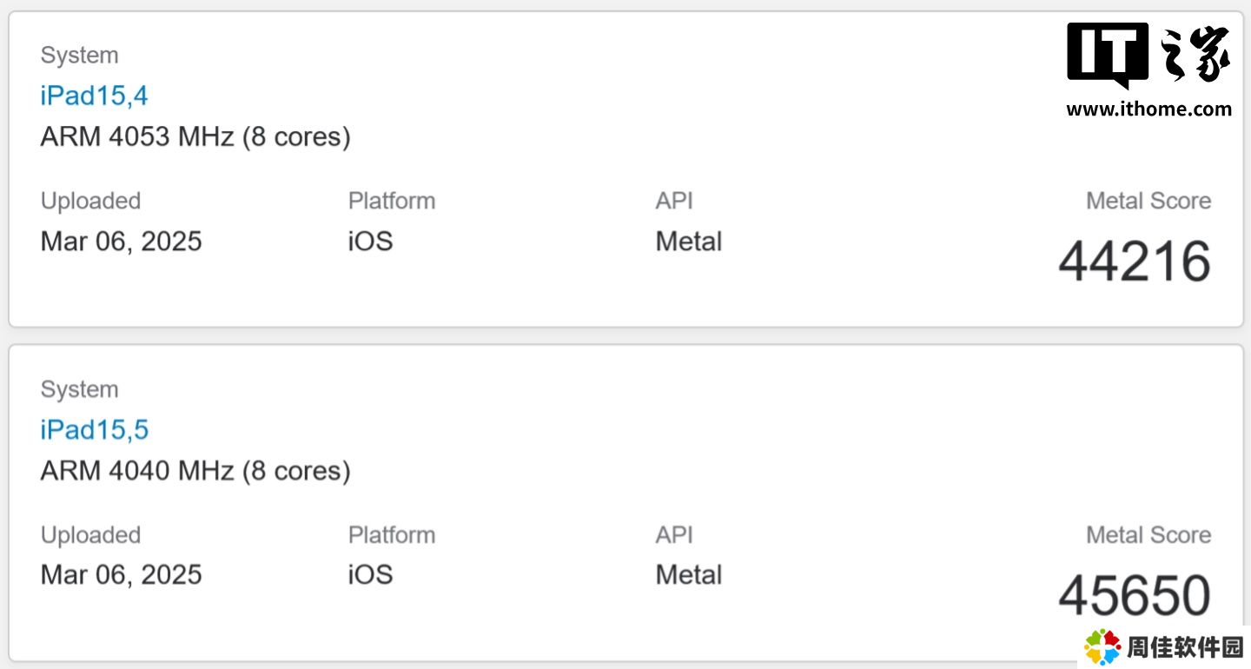This screenshot has height=669, width=1251.
Task: Click Metal API value in second card
Action: pos(688,574)
